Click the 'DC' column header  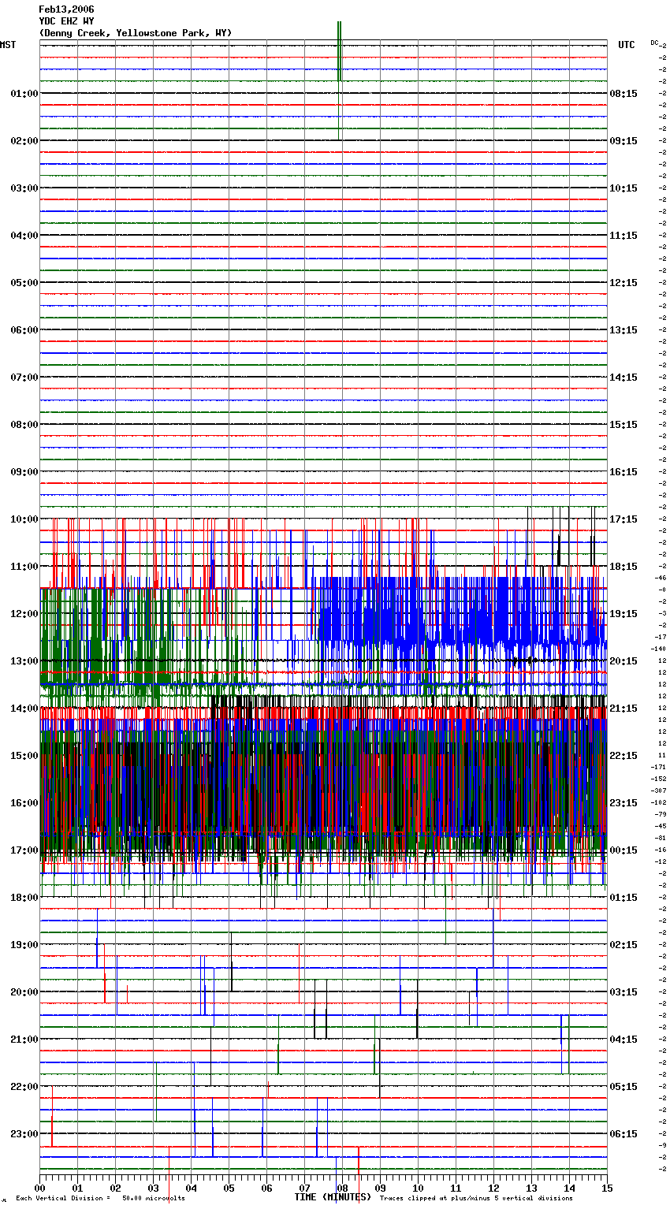click(654, 43)
